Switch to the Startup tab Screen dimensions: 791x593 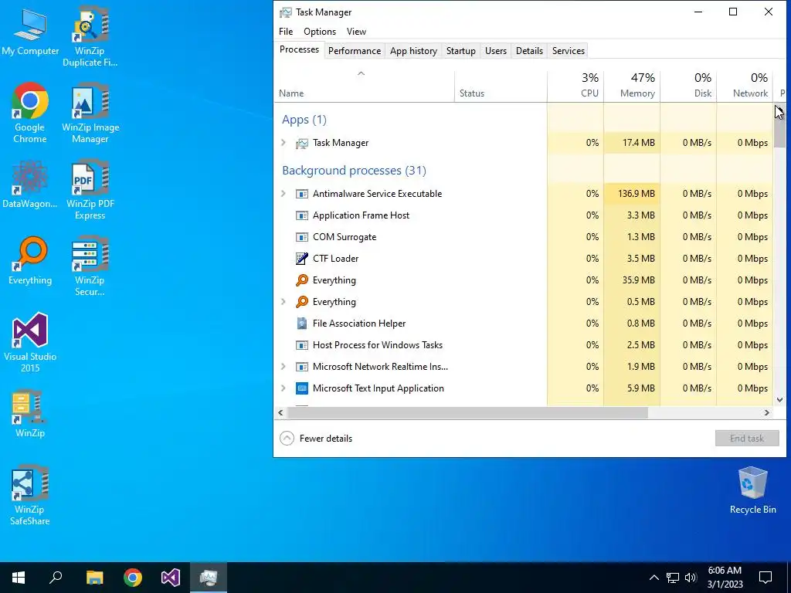pyautogui.click(x=460, y=51)
